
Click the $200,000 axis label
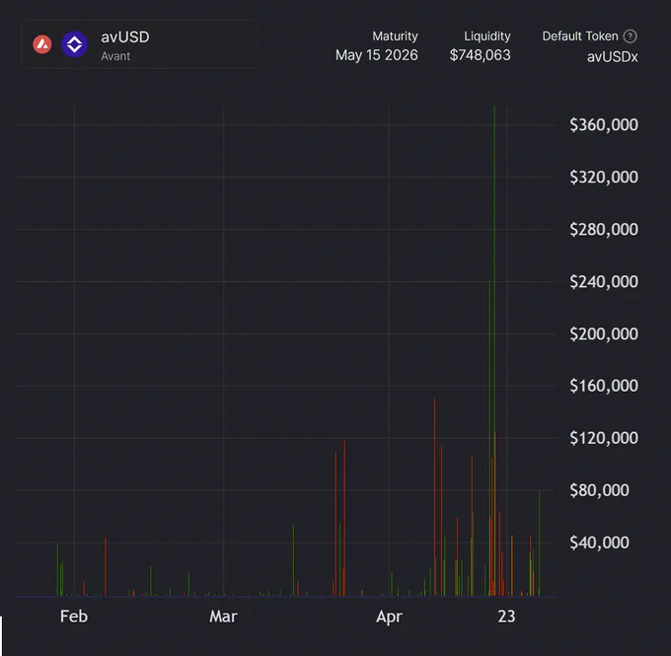pos(604,333)
